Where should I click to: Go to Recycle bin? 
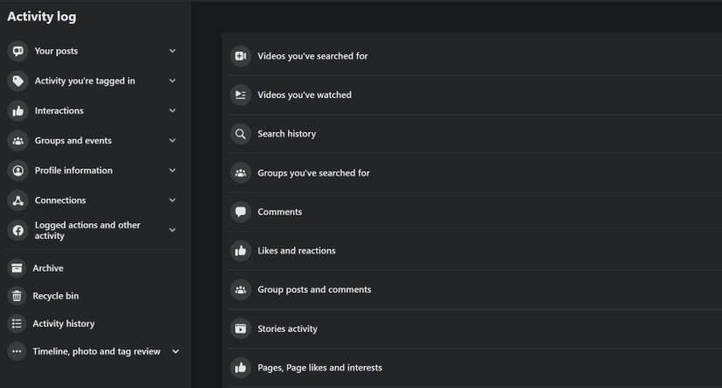pos(94,296)
